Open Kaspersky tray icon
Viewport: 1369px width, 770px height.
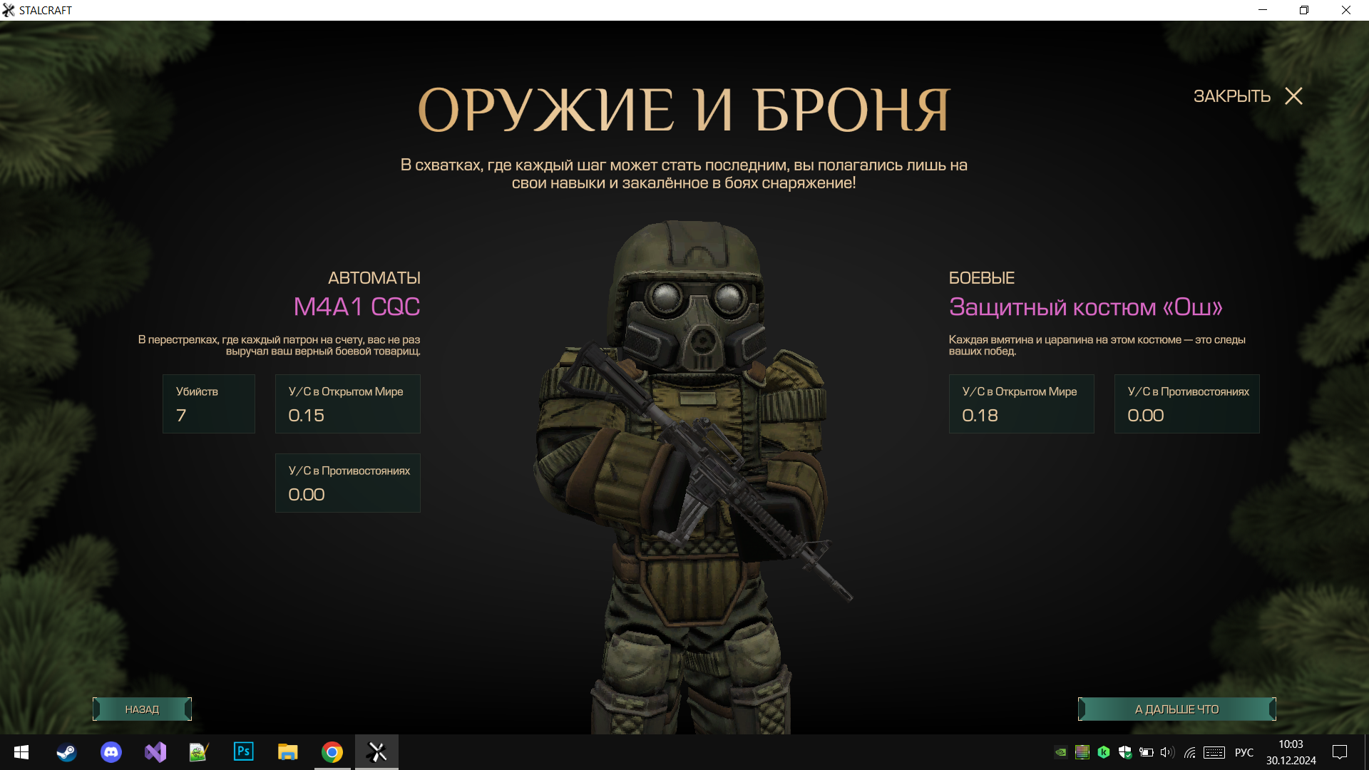click(1104, 752)
